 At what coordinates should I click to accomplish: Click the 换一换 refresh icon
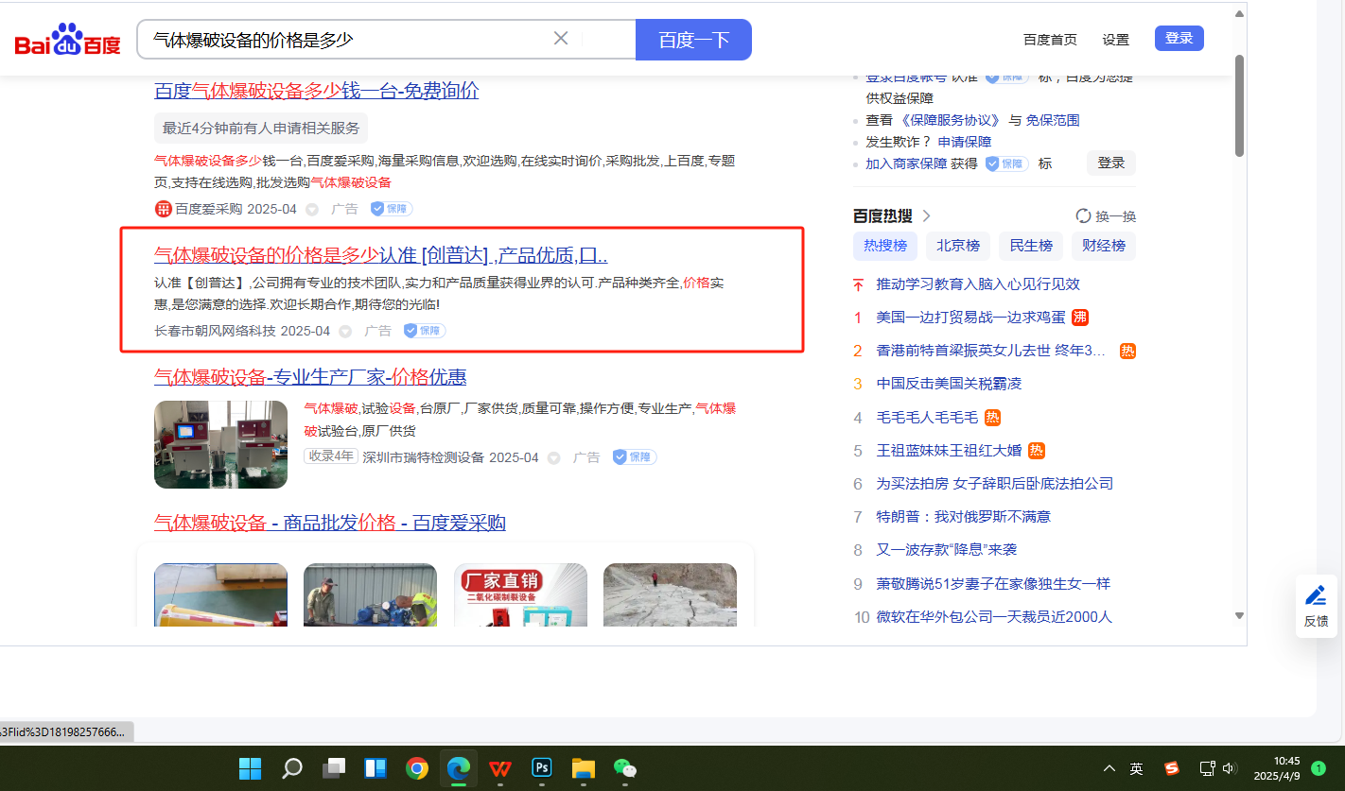(1084, 216)
